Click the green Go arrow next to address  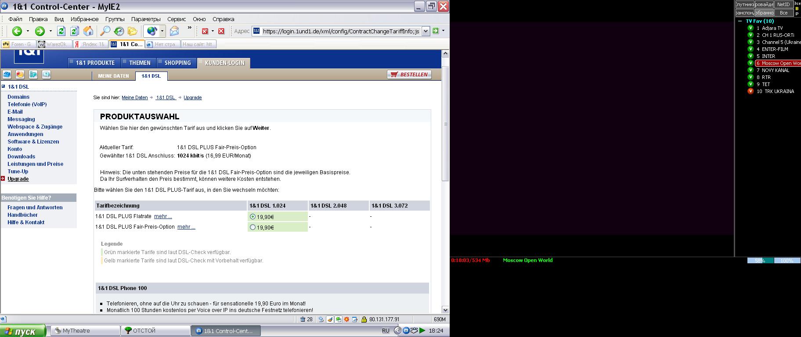click(x=436, y=31)
